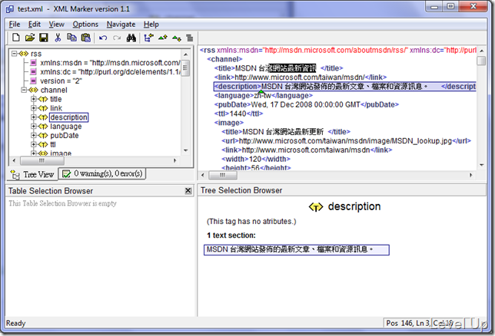Open a file using the folder toolbar icon
This screenshot has height=336, width=495.
pos(30,38)
